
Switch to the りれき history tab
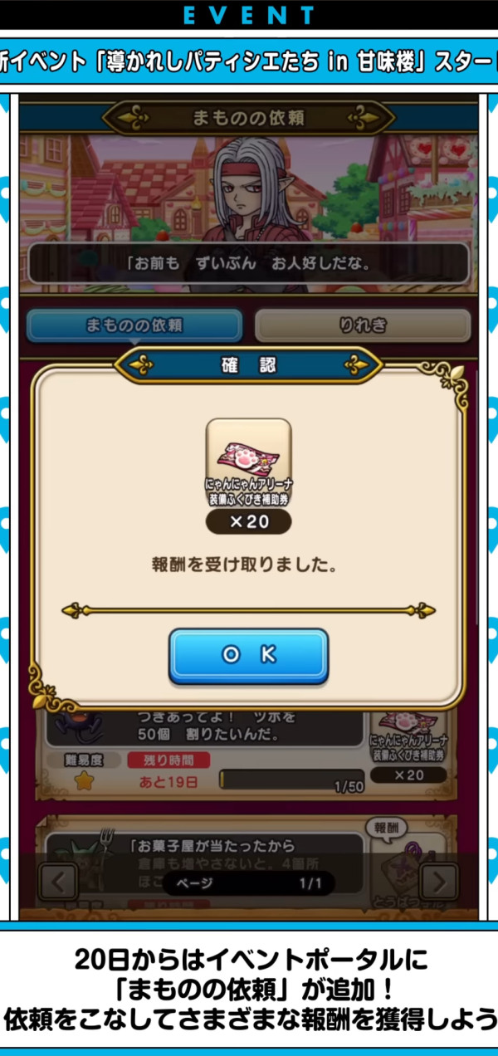click(x=363, y=325)
